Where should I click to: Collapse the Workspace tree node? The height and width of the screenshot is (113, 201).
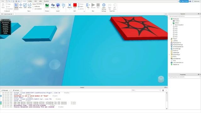[x=169, y=19]
